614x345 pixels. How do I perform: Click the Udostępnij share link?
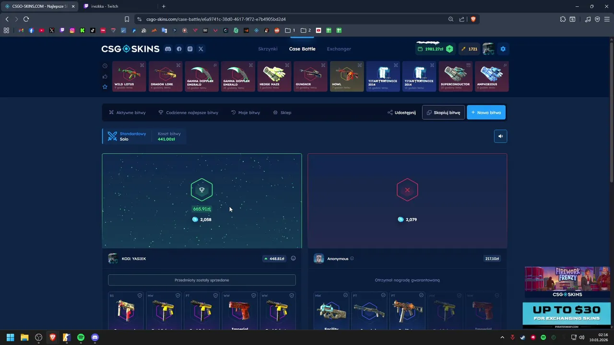pos(401,113)
